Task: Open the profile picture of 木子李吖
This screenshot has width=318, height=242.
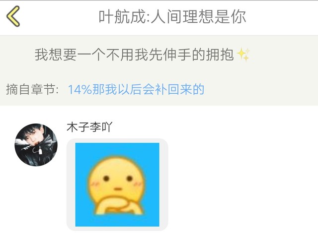Action: tap(36, 145)
